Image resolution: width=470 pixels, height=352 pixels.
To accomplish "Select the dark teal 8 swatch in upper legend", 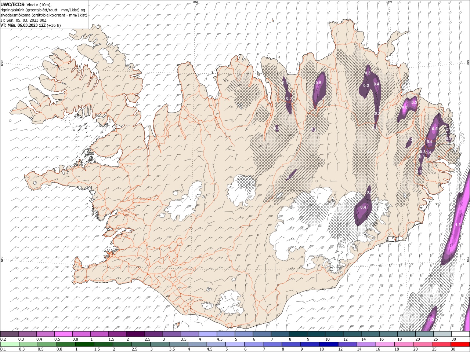I will (x=298, y=334).
